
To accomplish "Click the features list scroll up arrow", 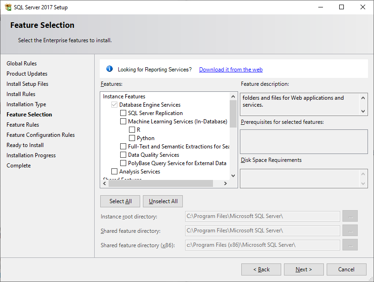I will [233, 96].
